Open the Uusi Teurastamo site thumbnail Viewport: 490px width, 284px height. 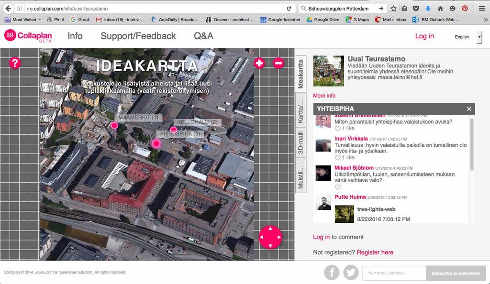pyautogui.click(x=328, y=71)
